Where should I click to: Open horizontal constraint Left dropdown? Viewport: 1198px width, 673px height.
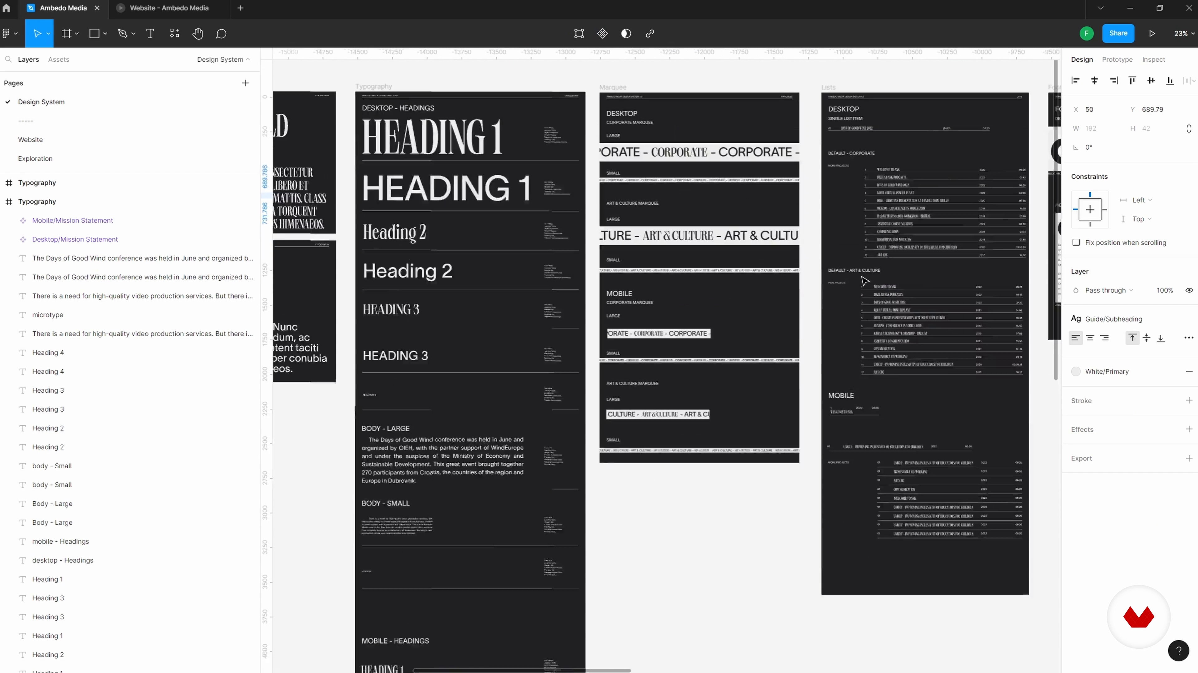click(x=1142, y=200)
